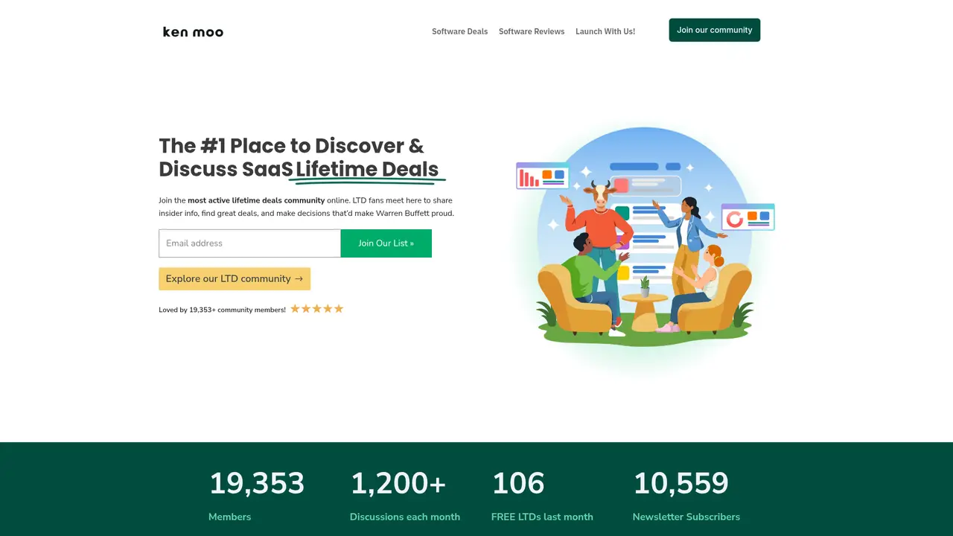953x536 pixels.
Task: Click the 10,559 subscribers figure
Action: click(x=681, y=484)
